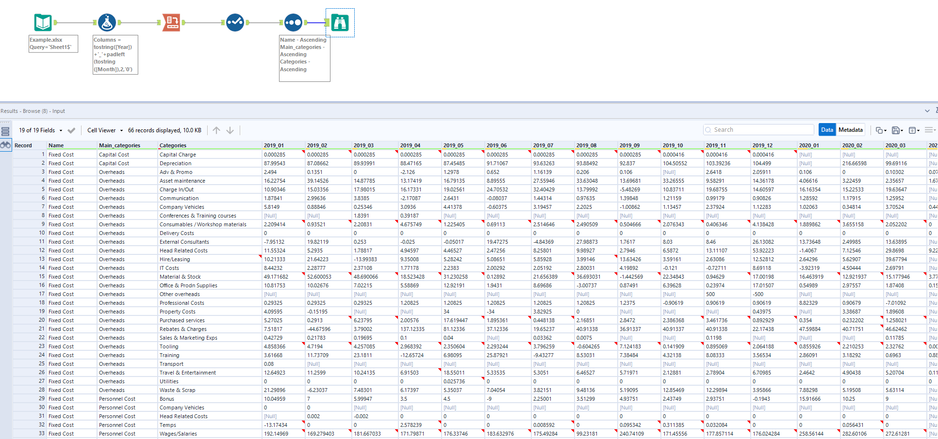Expand the Cell Viewer dropdown
The width and height of the screenshot is (938, 439).
pyautogui.click(x=103, y=130)
